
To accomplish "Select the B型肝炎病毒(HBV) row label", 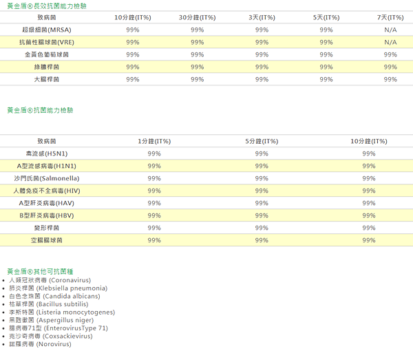I will pyautogui.click(x=47, y=215).
